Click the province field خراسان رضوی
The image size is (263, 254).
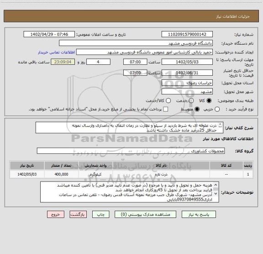pyautogui.click(x=187, y=83)
